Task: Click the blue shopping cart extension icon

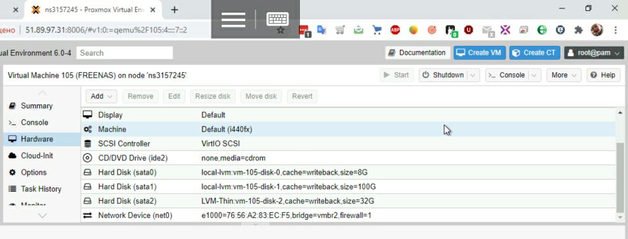Action: pos(376,30)
